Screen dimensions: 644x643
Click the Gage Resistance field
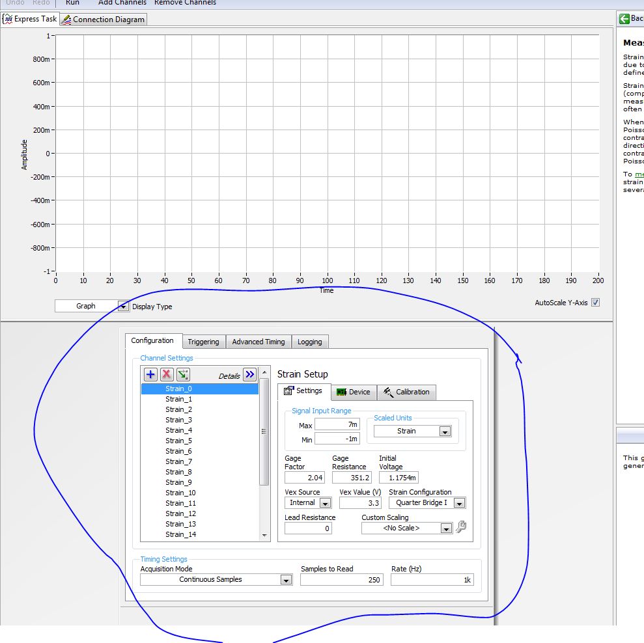pyautogui.click(x=352, y=478)
